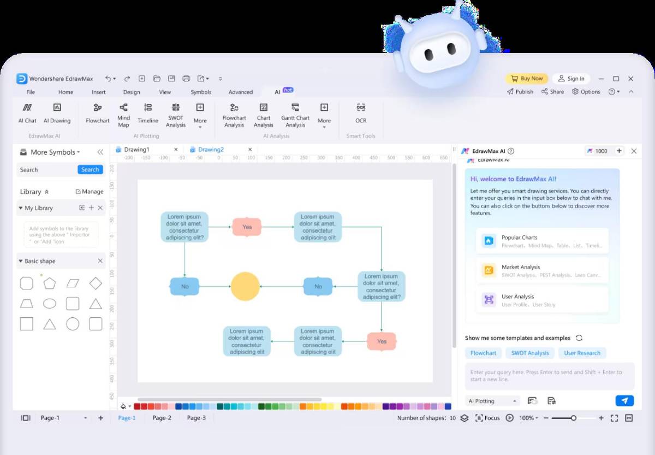Open the AI Drawing tool

pos(57,114)
